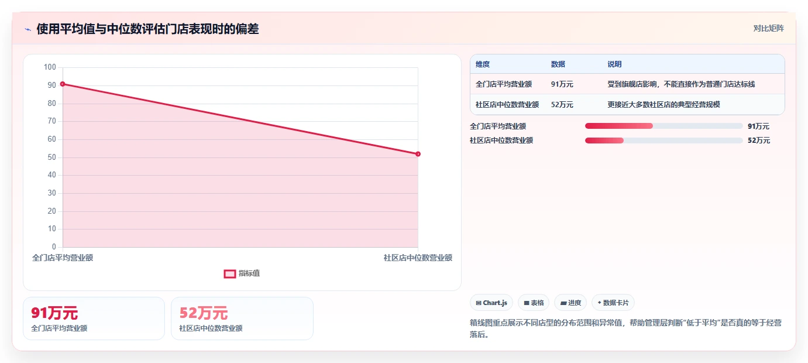Click the 维度 column header
Viewport: 808px width, 363px height.
tap(483, 64)
